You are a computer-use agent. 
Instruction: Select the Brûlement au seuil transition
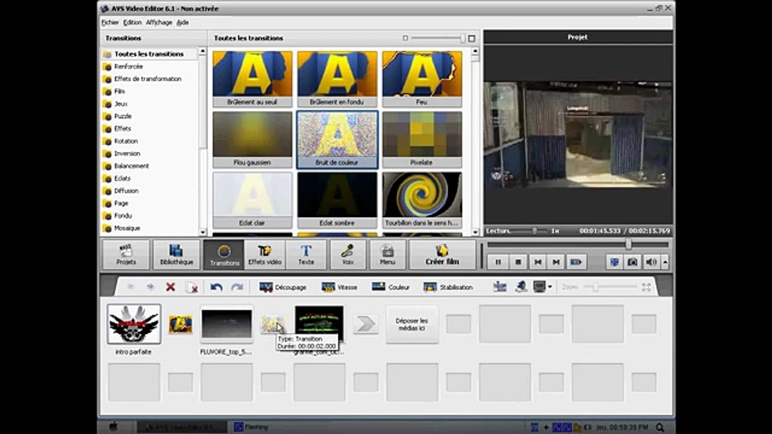pos(252,79)
